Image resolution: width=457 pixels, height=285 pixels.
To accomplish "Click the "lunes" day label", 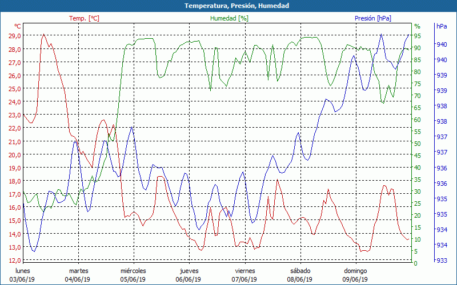I will point(23,271).
